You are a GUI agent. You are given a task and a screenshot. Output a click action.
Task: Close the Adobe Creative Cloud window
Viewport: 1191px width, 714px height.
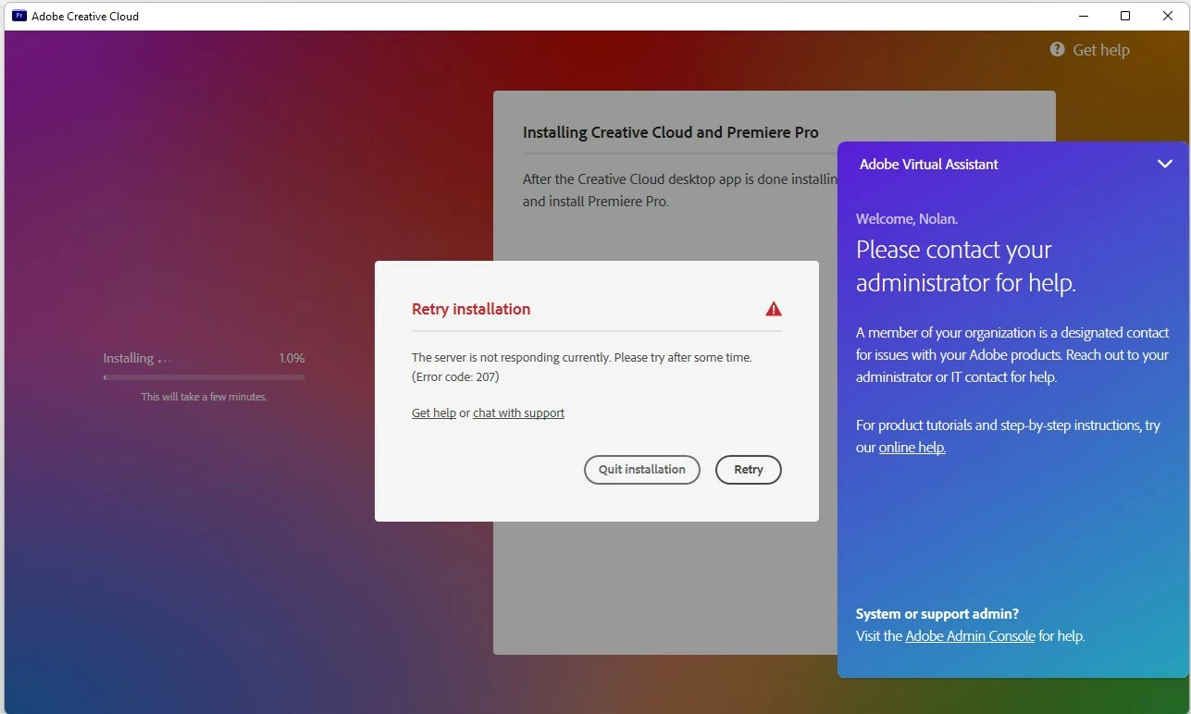pyautogui.click(x=1168, y=16)
